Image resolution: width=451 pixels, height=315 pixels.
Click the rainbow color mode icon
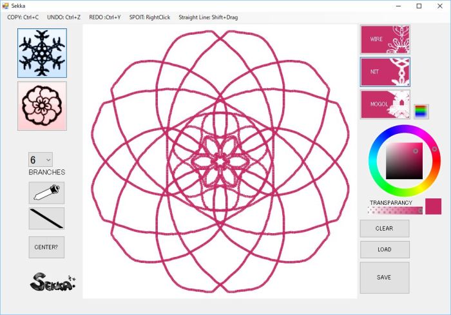pos(421,111)
